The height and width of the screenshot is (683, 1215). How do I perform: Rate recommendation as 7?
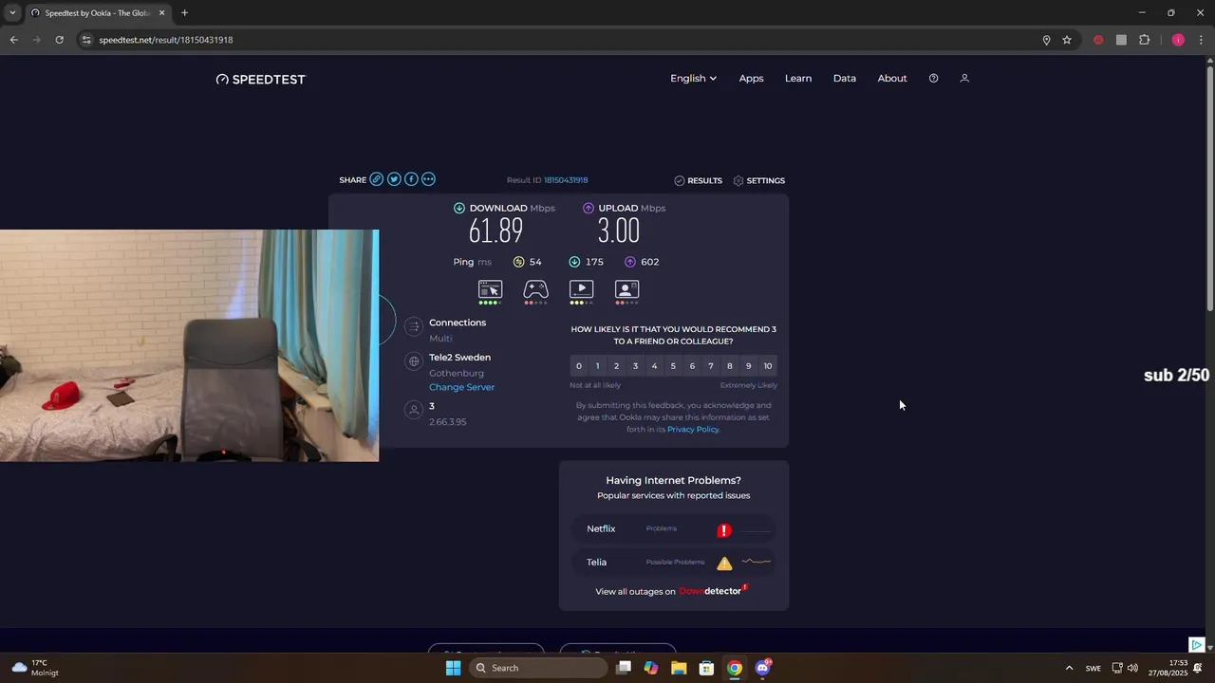711,366
